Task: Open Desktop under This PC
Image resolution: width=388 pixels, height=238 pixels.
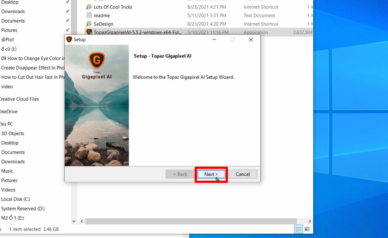Action: [10, 143]
